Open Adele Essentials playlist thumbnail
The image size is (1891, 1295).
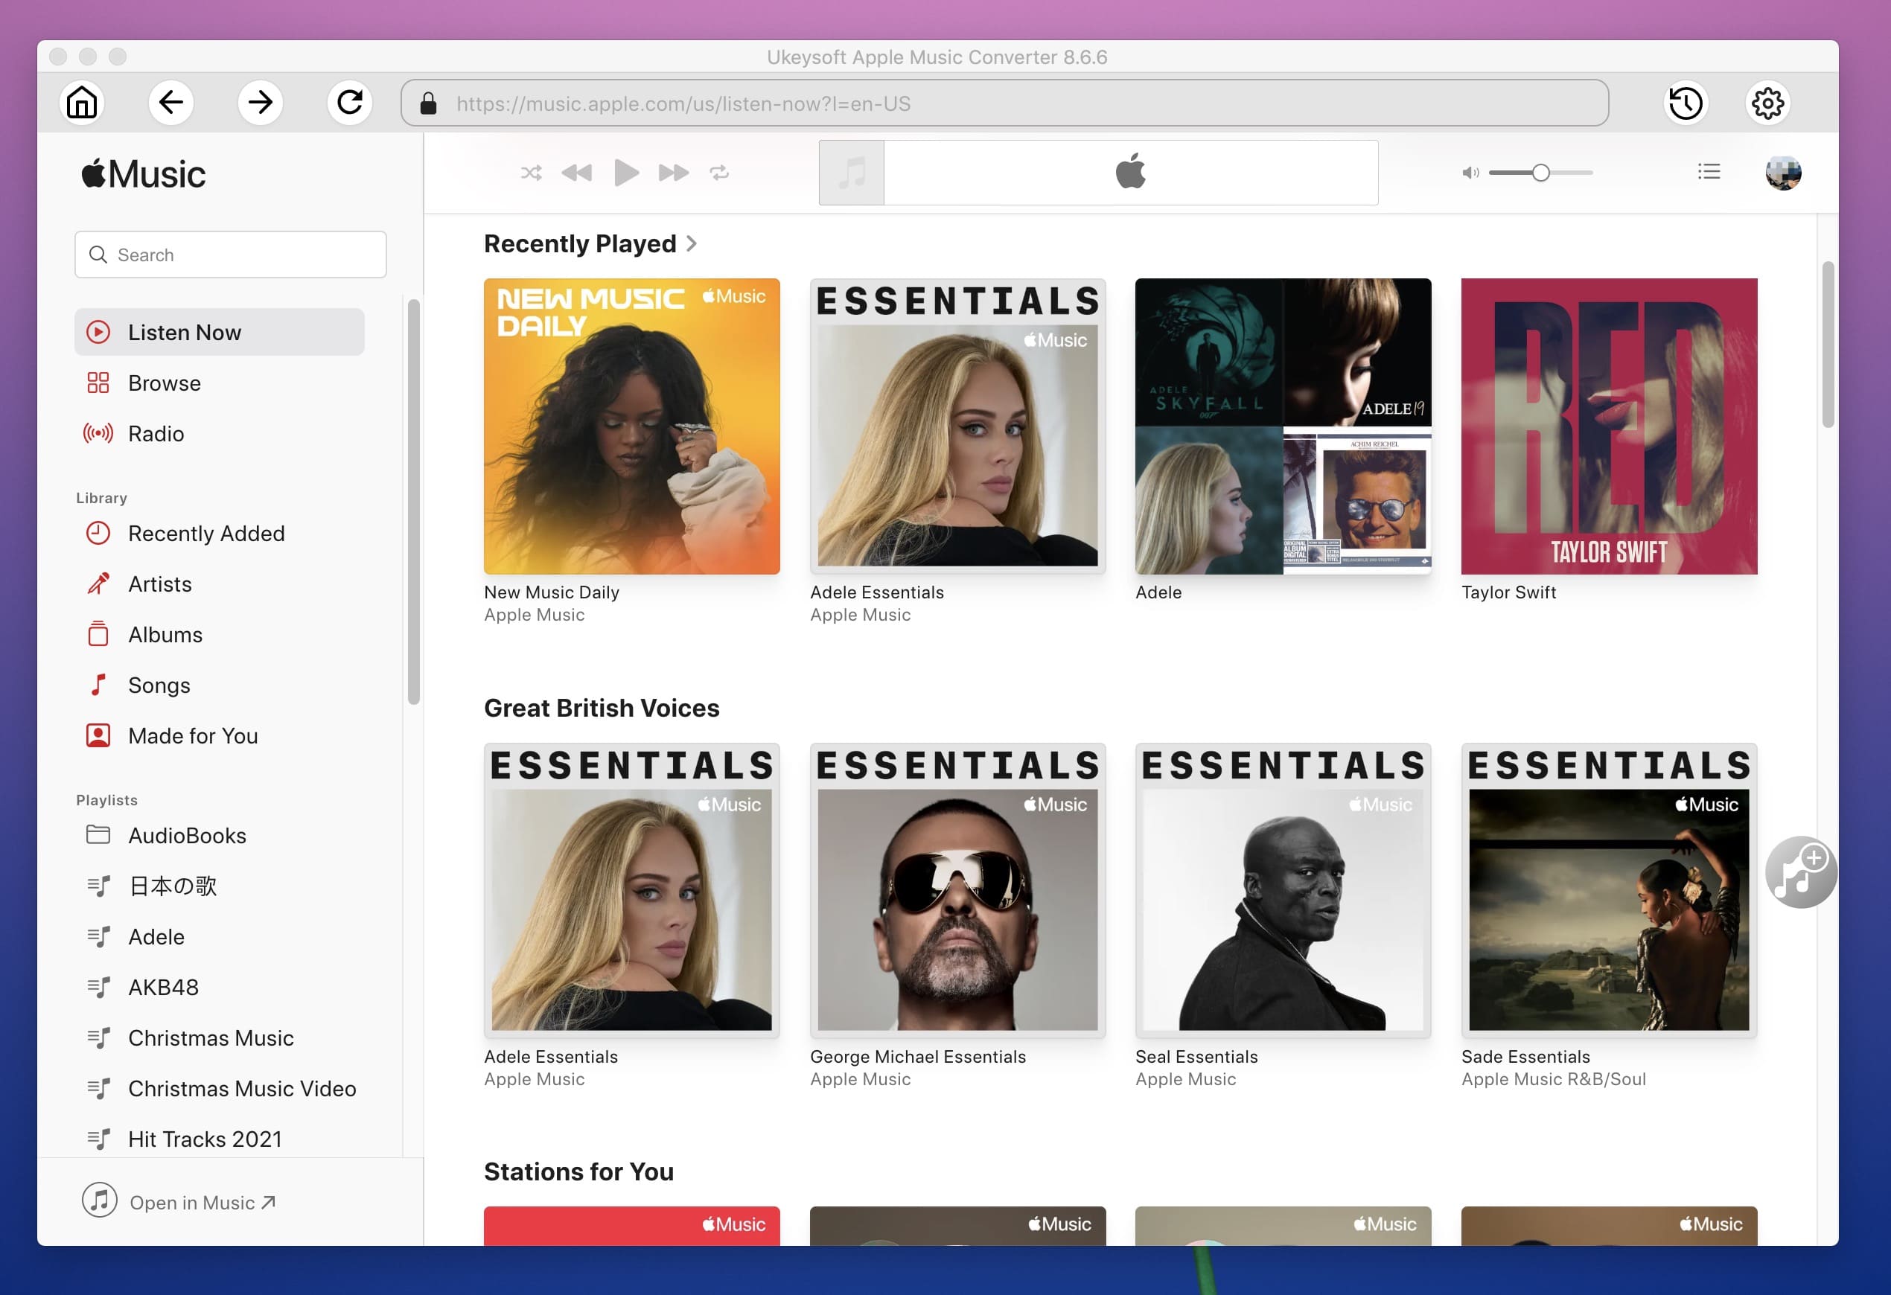[957, 425]
